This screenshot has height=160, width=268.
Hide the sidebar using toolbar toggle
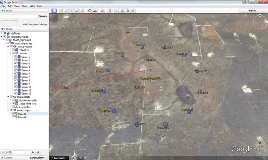coord(54,11)
